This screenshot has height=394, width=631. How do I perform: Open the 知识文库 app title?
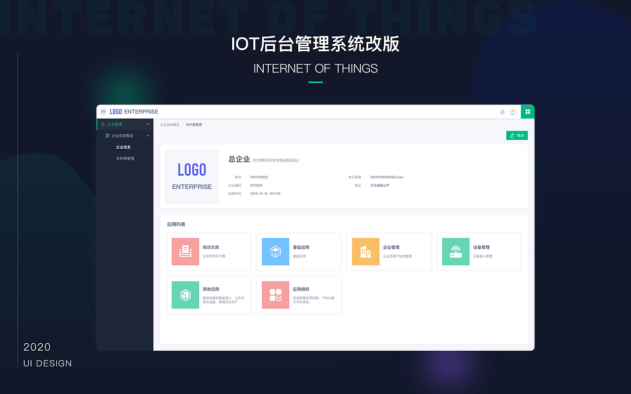click(x=210, y=247)
